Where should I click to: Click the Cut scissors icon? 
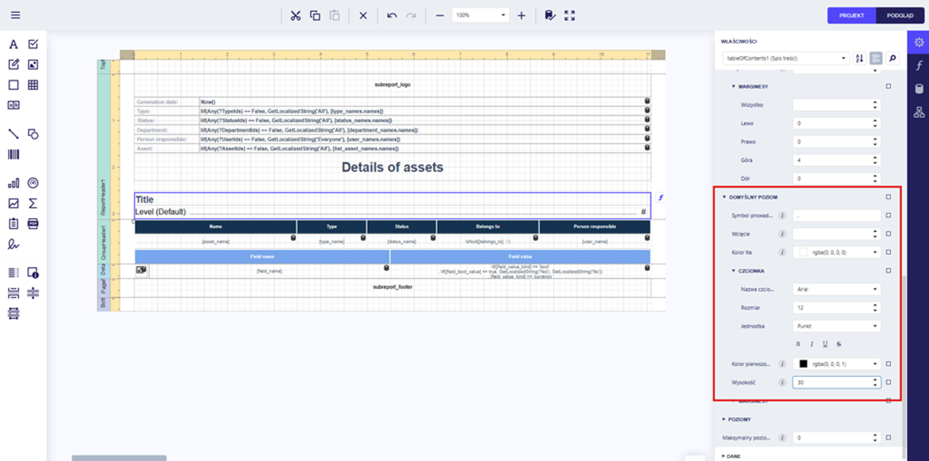(x=296, y=16)
